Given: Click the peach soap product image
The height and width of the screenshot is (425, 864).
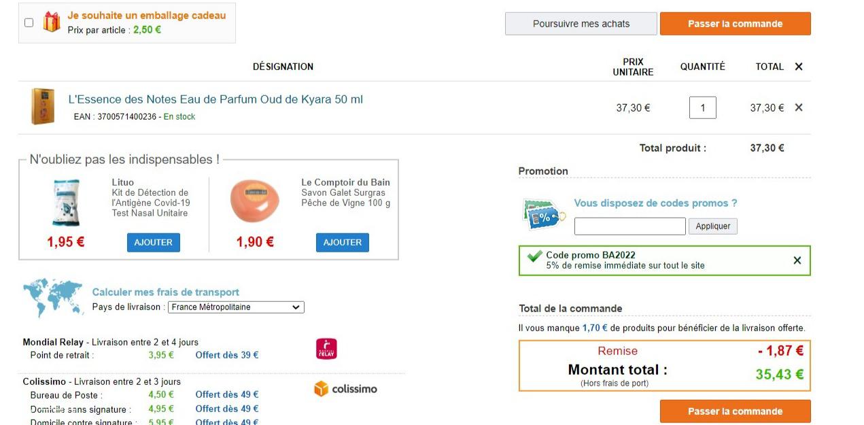Looking at the screenshot, I should tap(255, 201).
